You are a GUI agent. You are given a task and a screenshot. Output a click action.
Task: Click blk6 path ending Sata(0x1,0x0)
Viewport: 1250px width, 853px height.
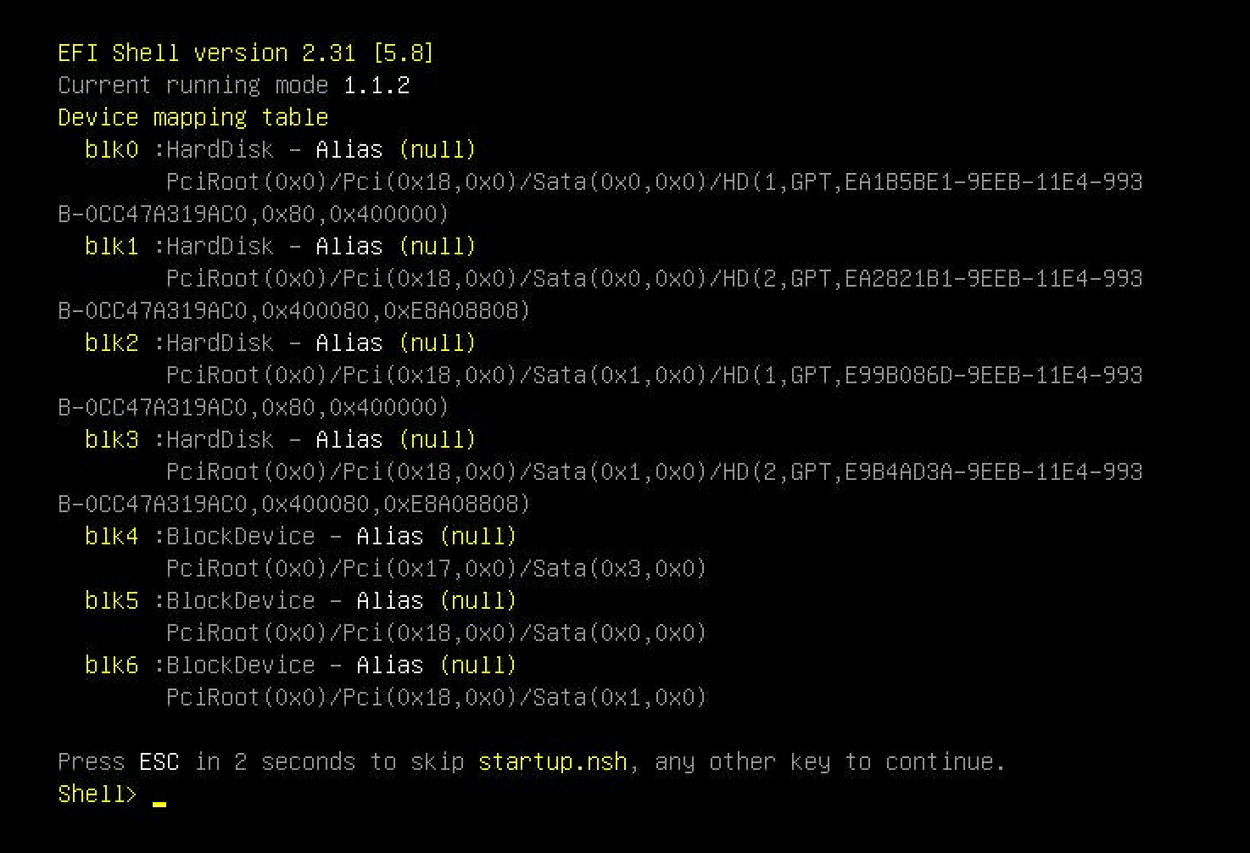coord(436,698)
